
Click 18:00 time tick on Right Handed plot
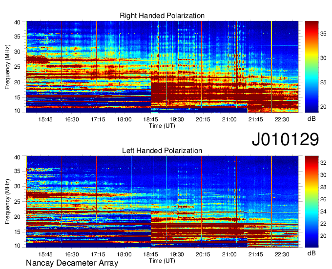point(124,119)
